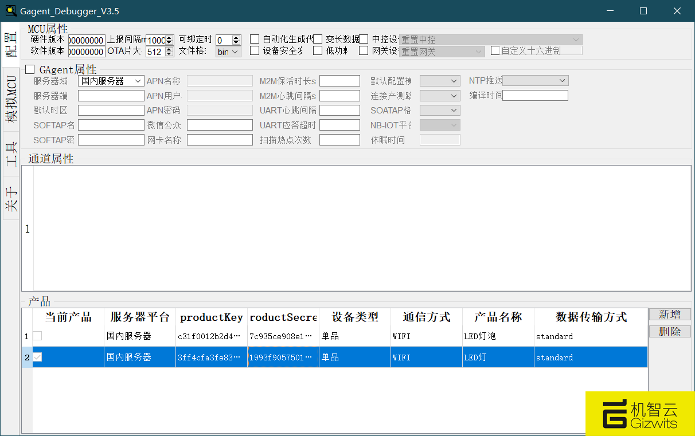Click the SOFTAP名 input field
This screenshot has width=695, height=436.
tap(111, 125)
